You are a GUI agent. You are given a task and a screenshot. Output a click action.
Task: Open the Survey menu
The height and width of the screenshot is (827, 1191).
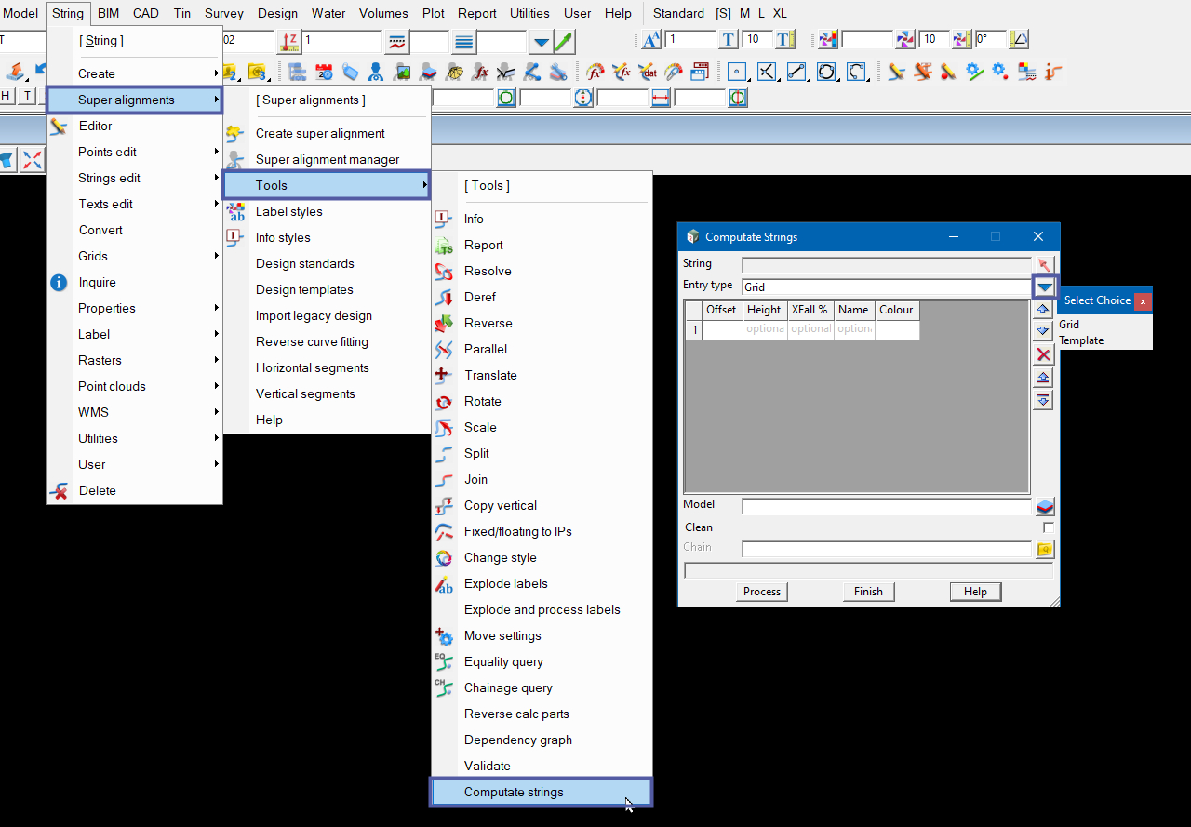coord(223,13)
